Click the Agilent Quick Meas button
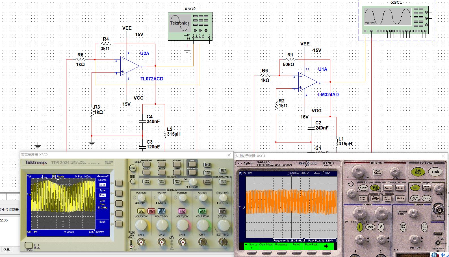This screenshot has width=449, height=257. [375, 188]
